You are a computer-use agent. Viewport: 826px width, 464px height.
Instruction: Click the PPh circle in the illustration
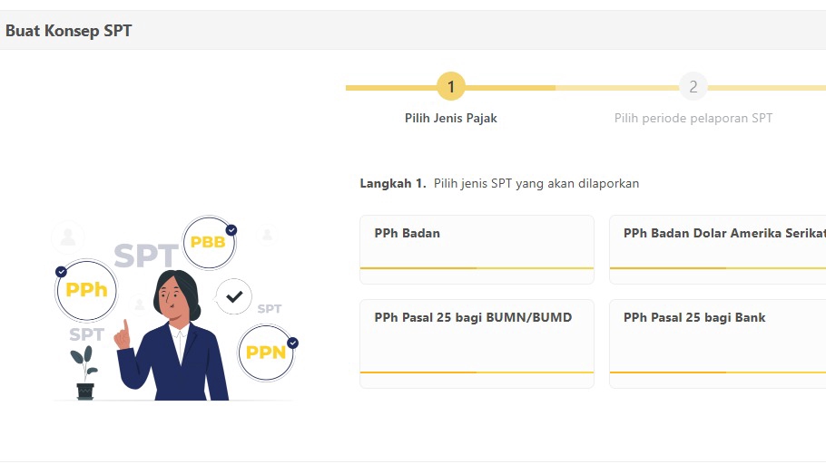tap(86, 290)
